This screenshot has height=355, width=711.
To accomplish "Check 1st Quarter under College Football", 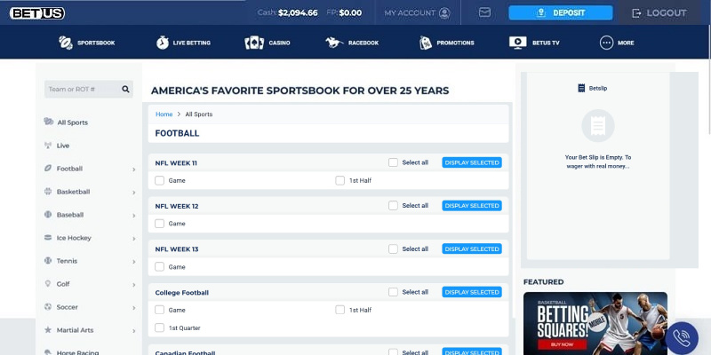I will click(159, 327).
